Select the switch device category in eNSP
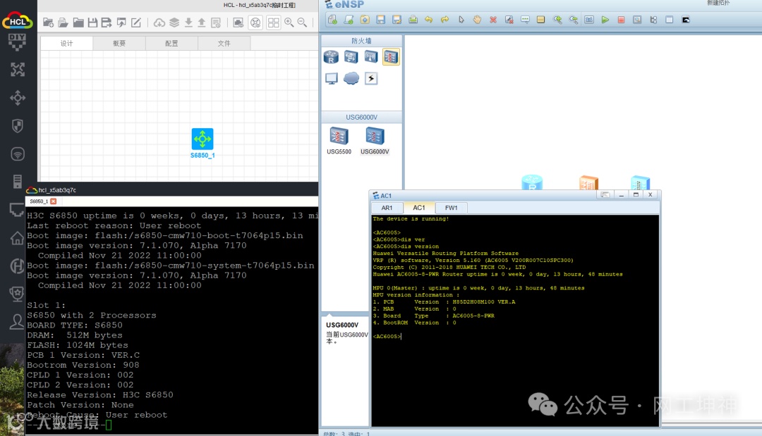Screen dimensions: 762x436 (351, 57)
